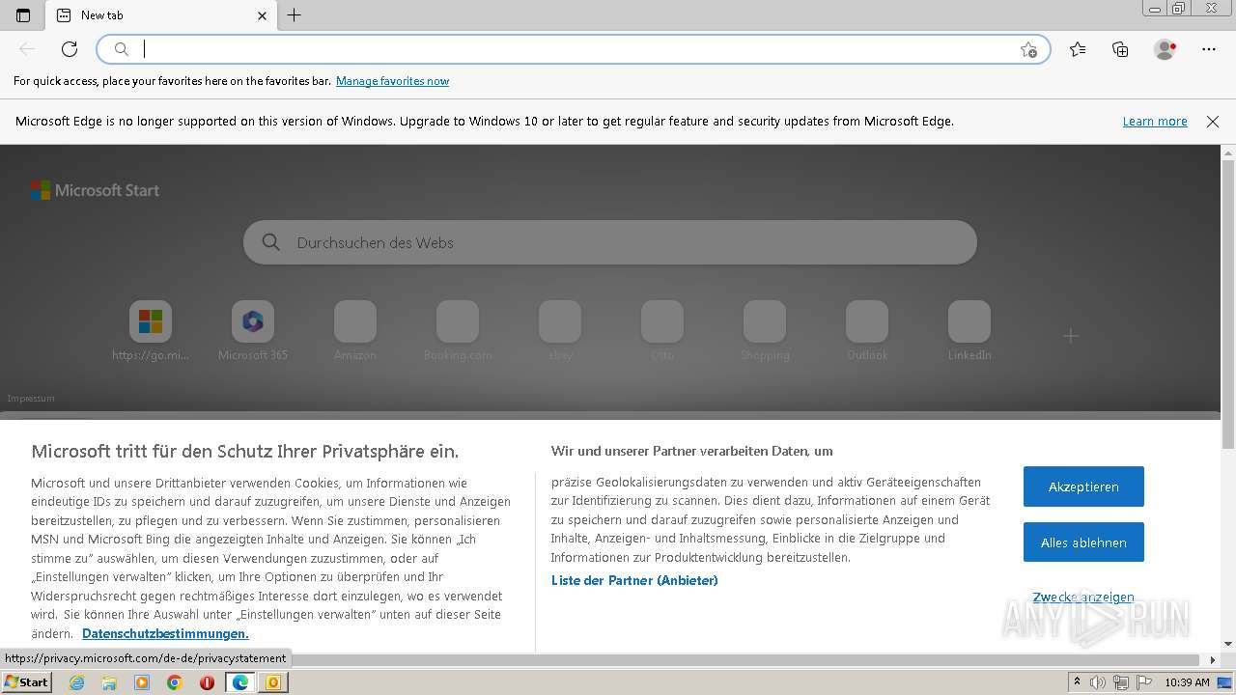Open the Zwecke anzeigen link

tap(1083, 598)
